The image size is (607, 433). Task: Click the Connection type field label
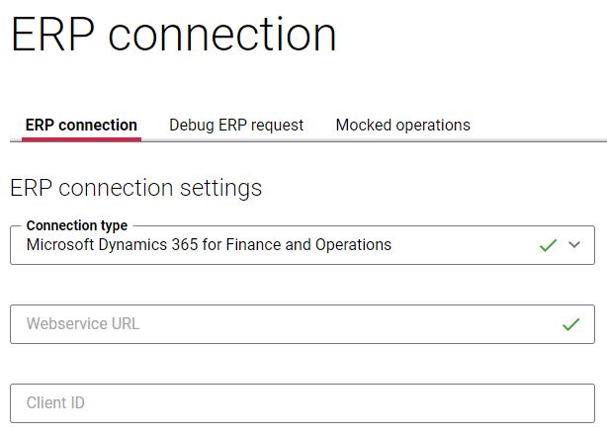[77, 225]
